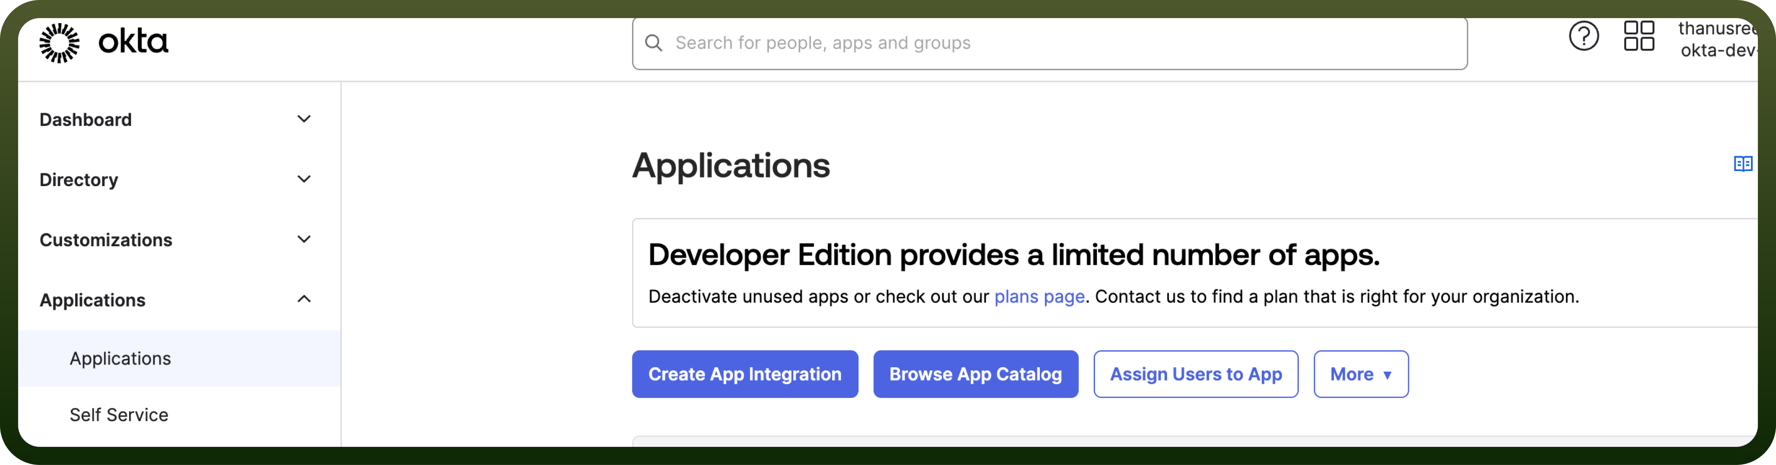The height and width of the screenshot is (465, 1776).
Task: Click Assign Users to App button
Action: tap(1196, 374)
